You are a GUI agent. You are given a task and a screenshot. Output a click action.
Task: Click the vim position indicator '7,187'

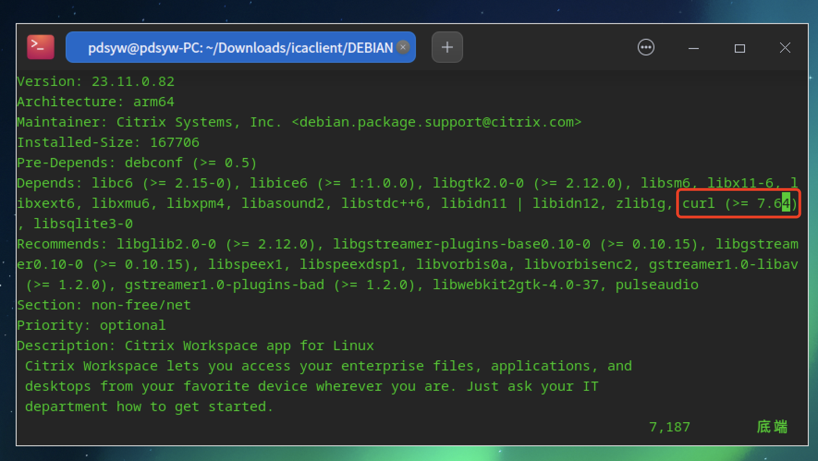coord(669,427)
